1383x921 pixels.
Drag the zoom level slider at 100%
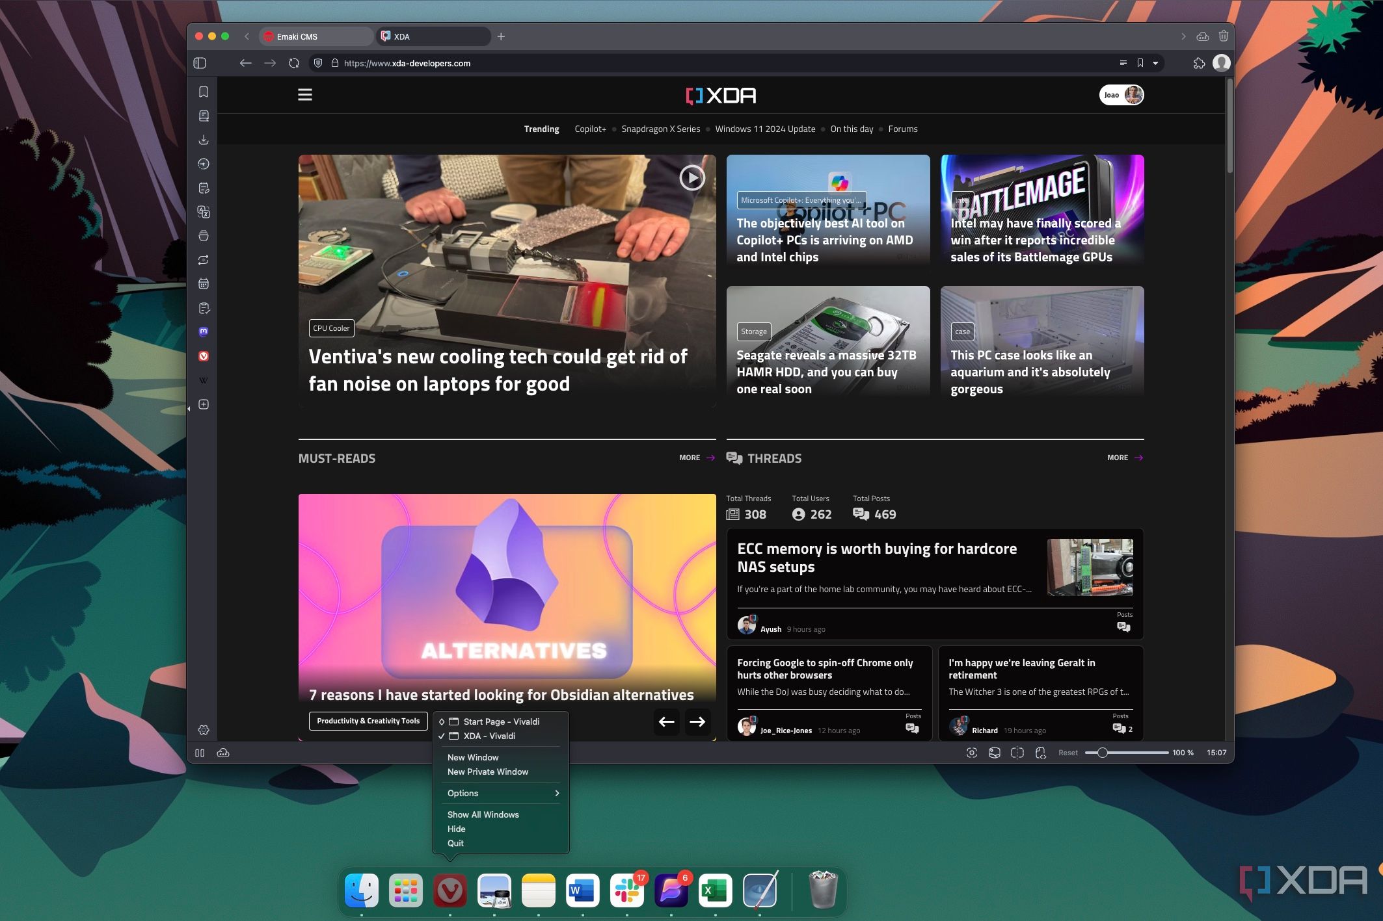click(x=1103, y=753)
